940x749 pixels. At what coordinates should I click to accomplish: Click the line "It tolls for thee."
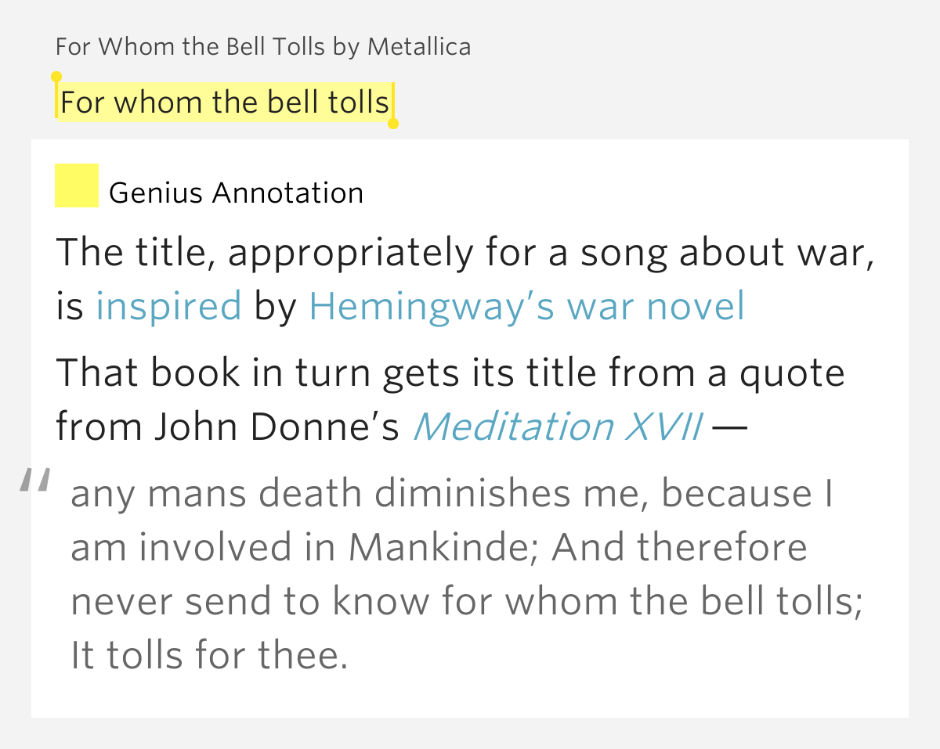coord(209,654)
